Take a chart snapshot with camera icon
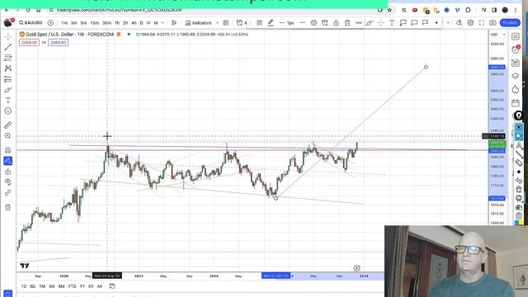Screen dimensions: 528x297 pos(493,23)
